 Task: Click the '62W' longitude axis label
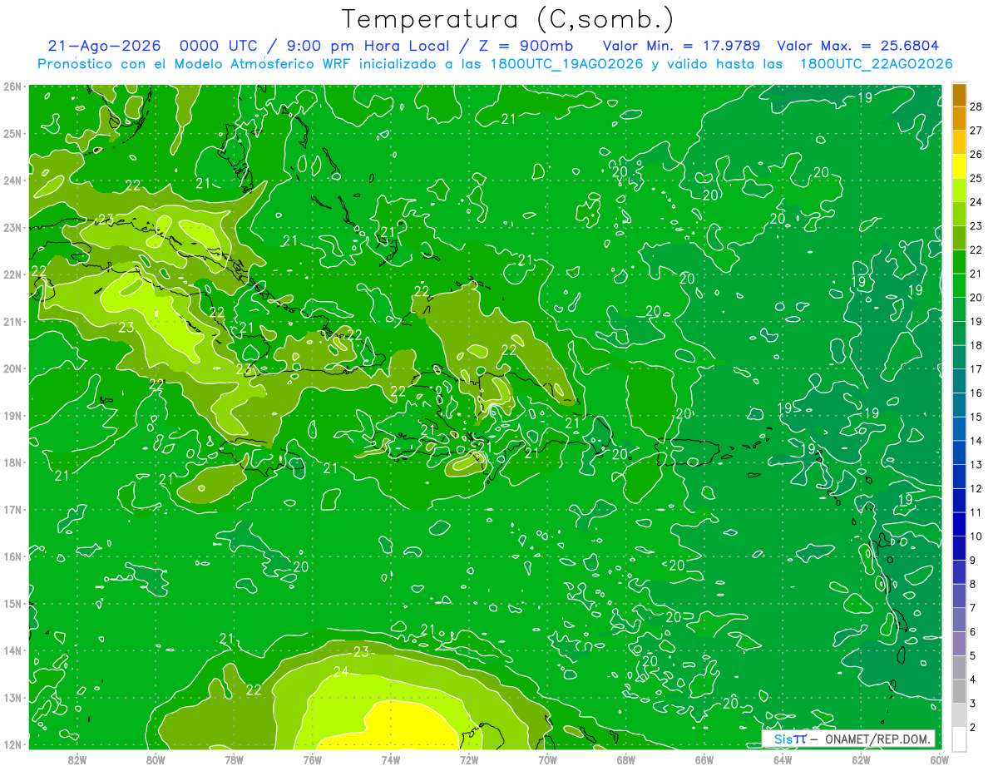pyautogui.click(x=861, y=759)
